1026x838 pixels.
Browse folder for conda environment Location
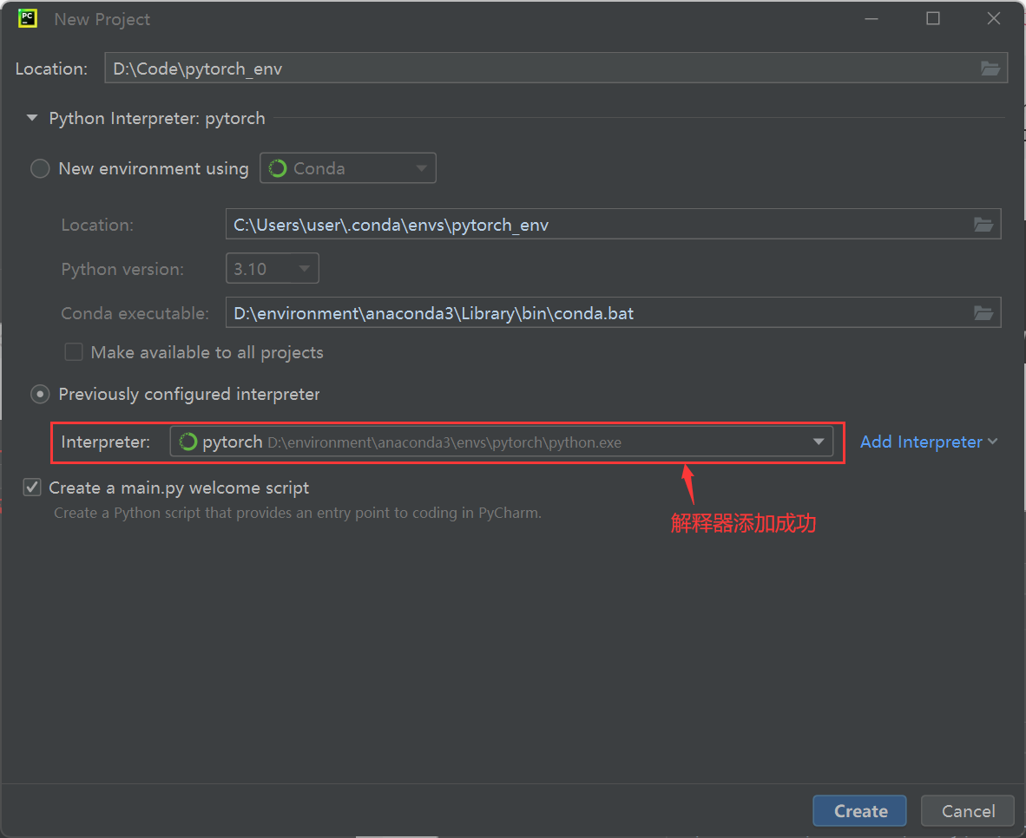click(983, 225)
